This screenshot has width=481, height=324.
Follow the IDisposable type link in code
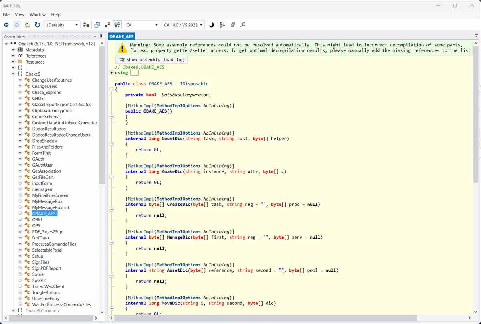click(194, 84)
